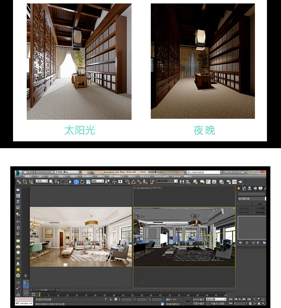Activate the Select and Rotate tool
The image size is (281, 308).
(82, 182)
